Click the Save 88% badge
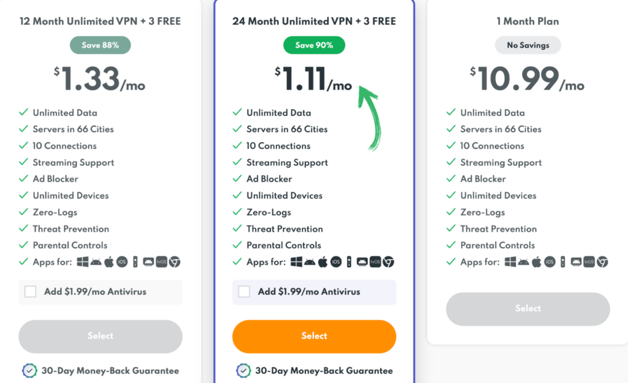 pyautogui.click(x=100, y=45)
